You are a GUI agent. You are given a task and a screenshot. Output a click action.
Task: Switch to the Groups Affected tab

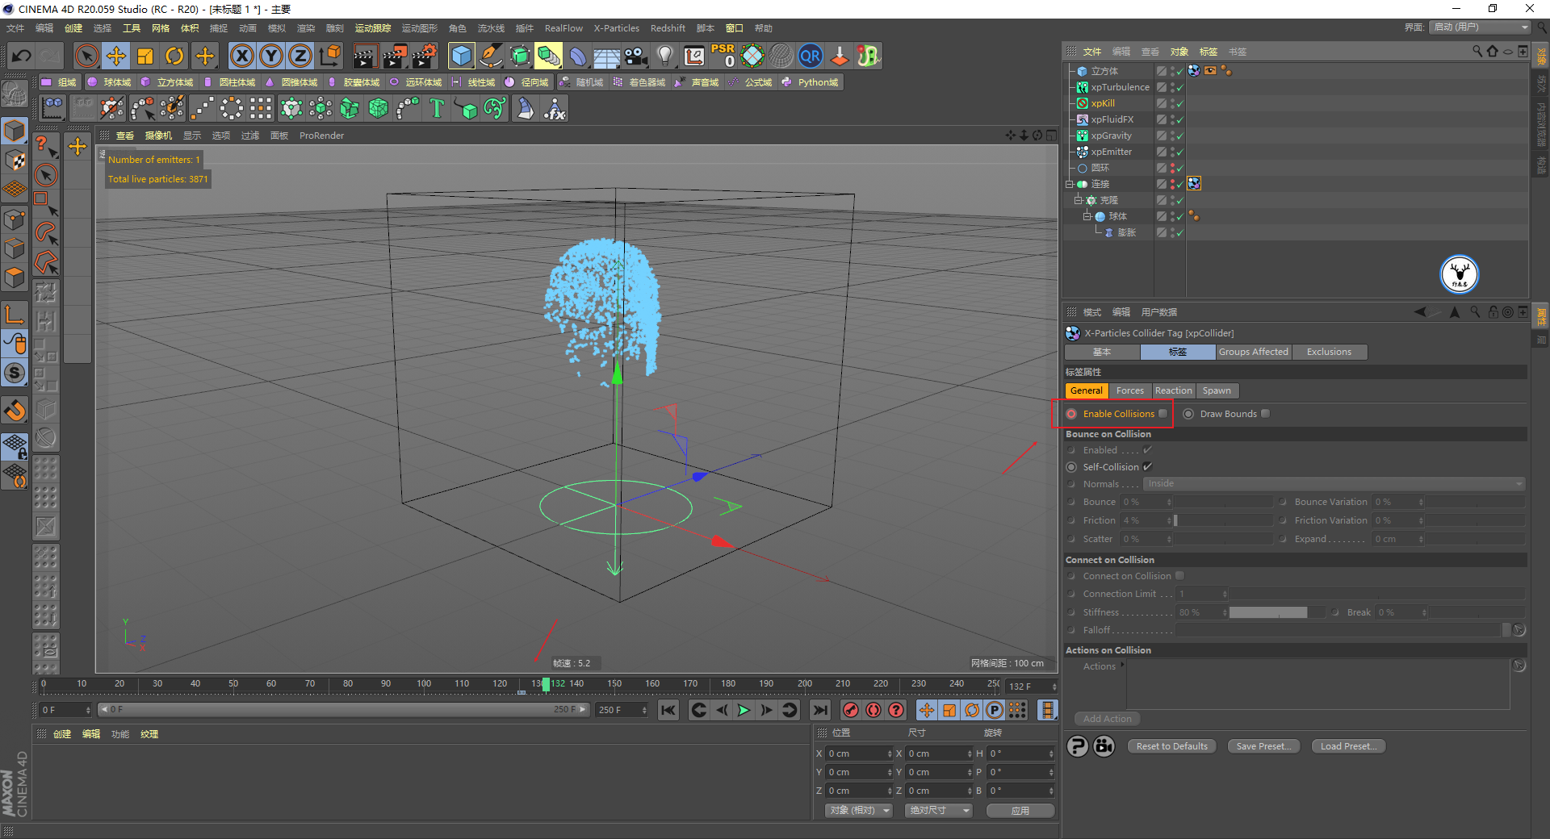[x=1253, y=352]
